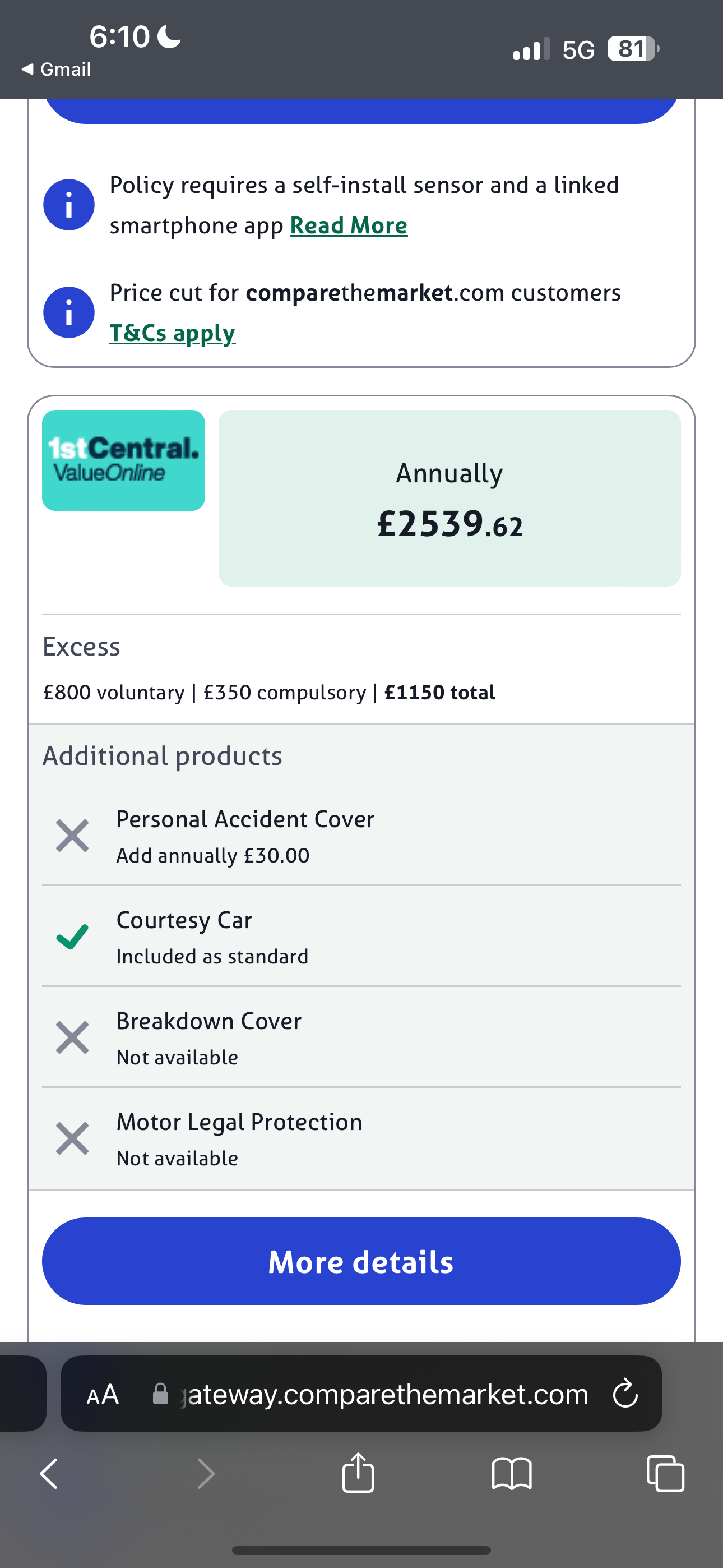Open the Read More link
This screenshot has height=1568, width=723.
(x=349, y=226)
